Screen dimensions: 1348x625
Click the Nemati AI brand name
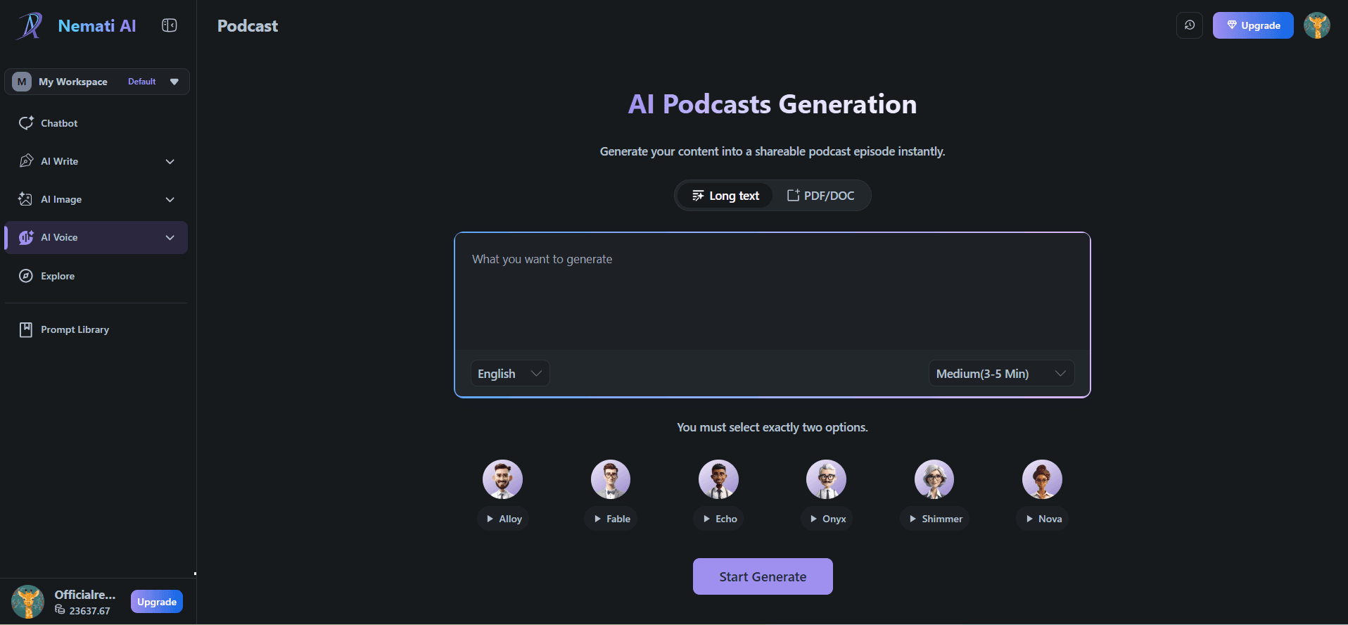point(97,26)
